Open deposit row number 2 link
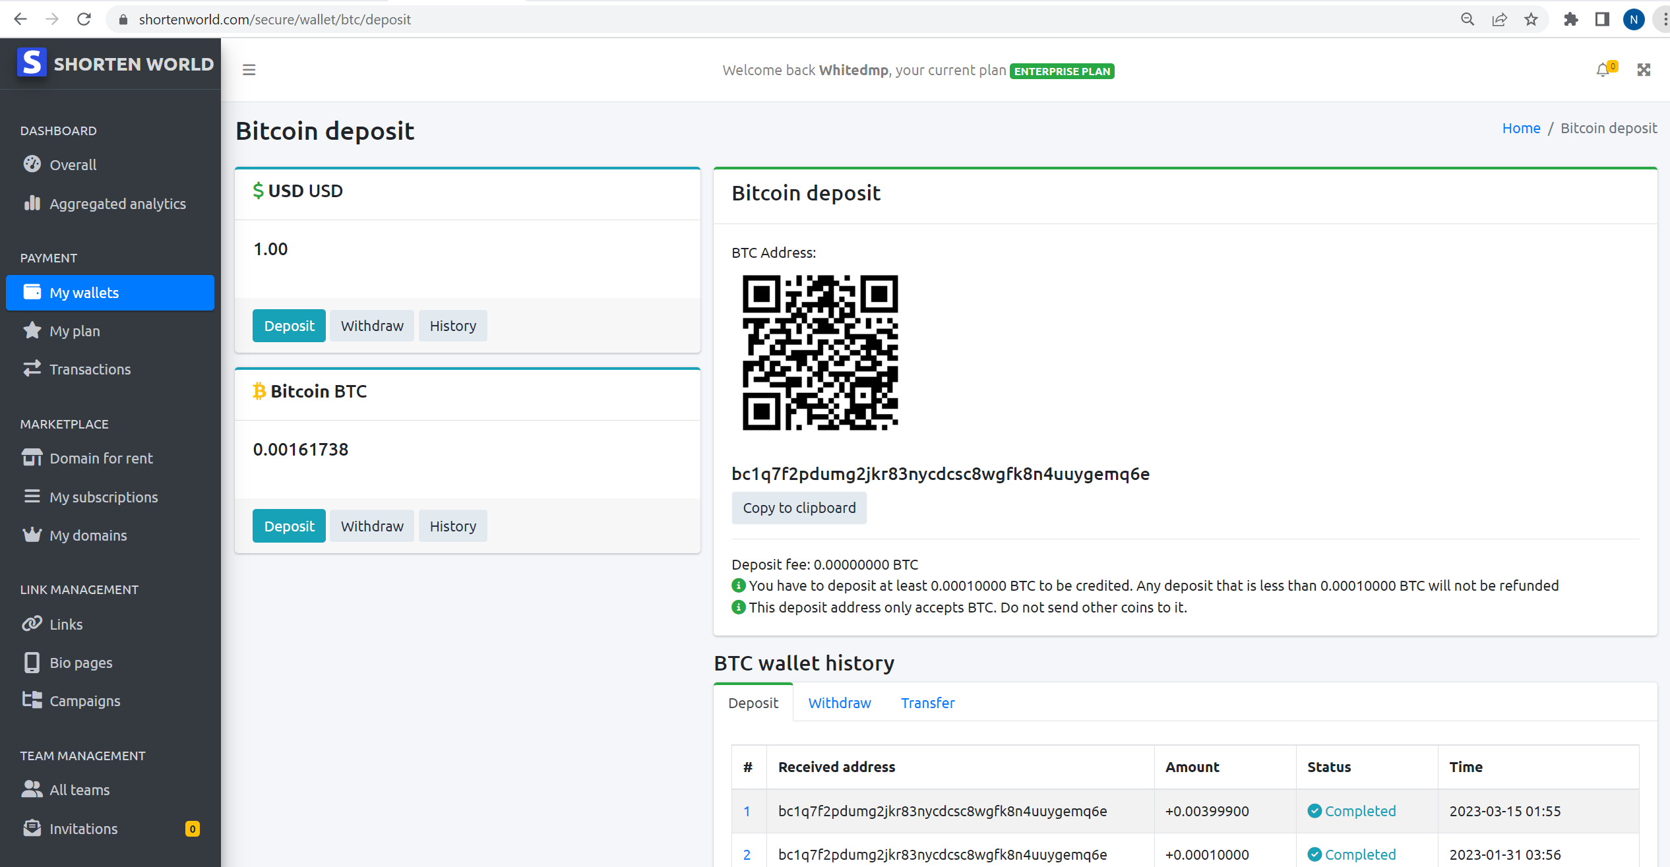This screenshot has width=1670, height=867. pyautogui.click(x=747, y=854)
